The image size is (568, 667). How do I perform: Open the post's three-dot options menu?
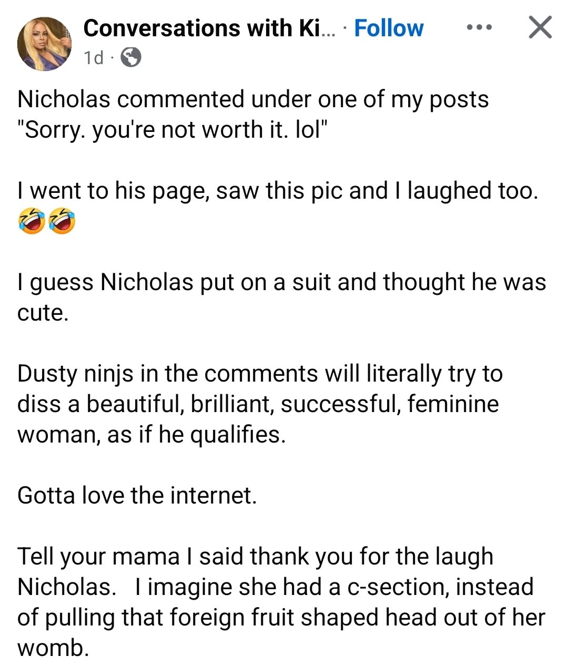pyautogui.click(x=479, y=28)
